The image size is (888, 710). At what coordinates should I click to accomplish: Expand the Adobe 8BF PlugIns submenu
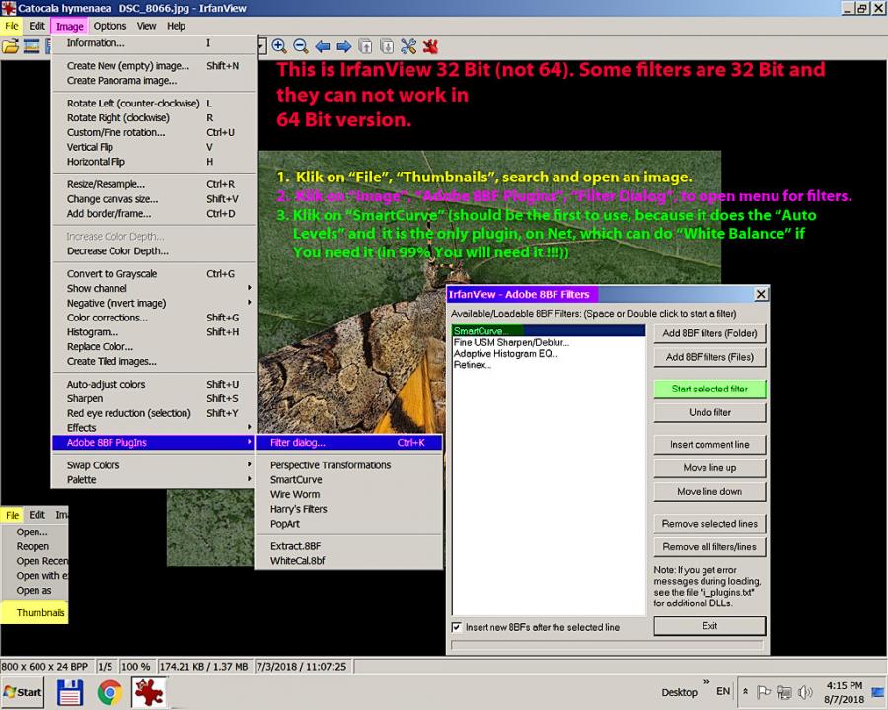[x=154, y=443]
